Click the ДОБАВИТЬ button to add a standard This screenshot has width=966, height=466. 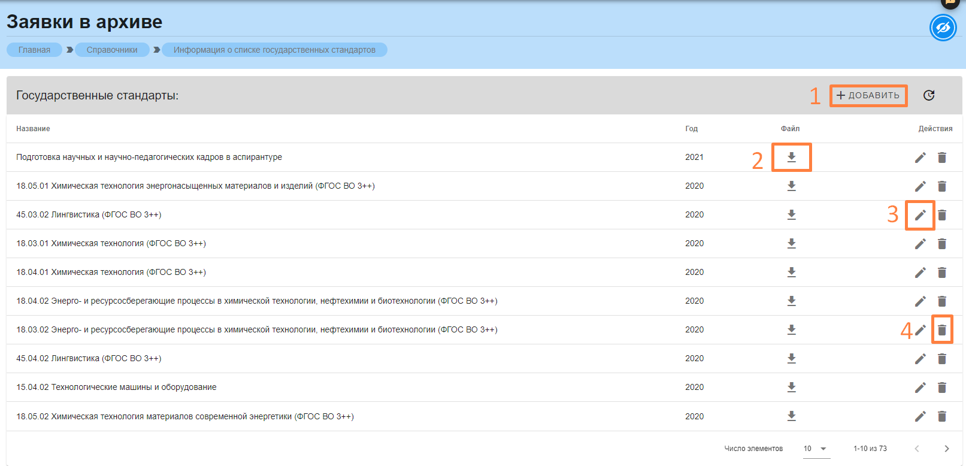coord(868,96)
